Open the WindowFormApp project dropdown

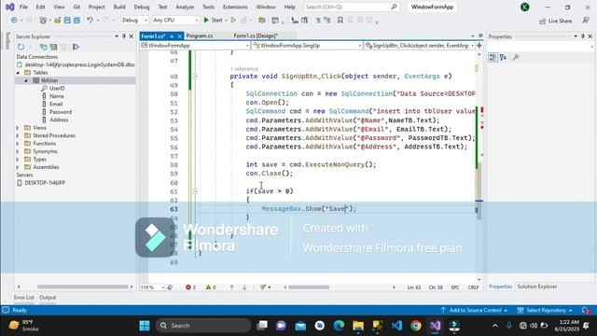[x=195, y=46]
